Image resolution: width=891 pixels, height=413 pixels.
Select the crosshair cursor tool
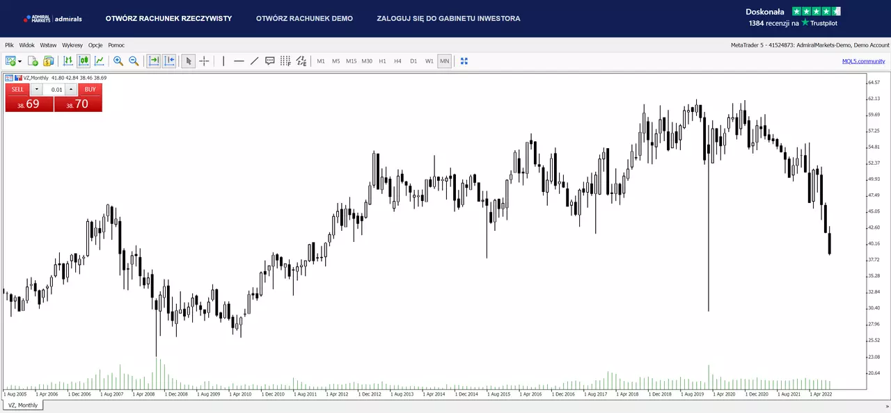[204, 61]
